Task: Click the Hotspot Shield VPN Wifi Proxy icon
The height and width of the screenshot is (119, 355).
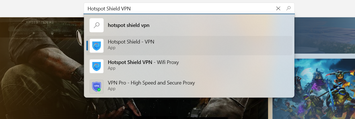Action: point(97,66)
